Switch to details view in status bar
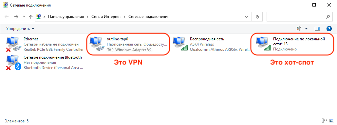337x125 pixels. tap(325, 121)
